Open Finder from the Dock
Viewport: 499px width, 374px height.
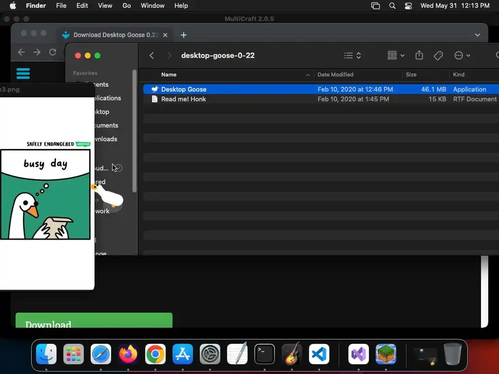[46, 354]
